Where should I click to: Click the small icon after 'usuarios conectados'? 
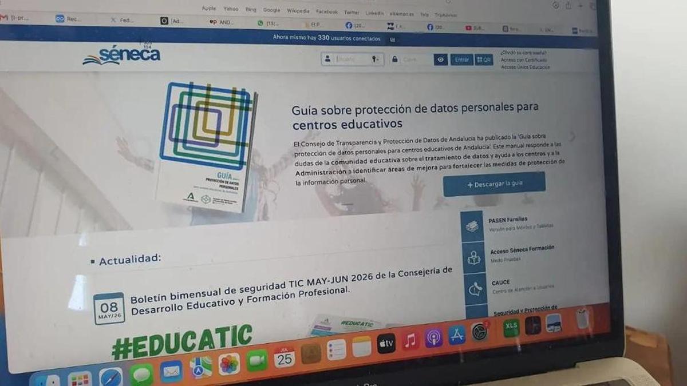pos(392,39)
